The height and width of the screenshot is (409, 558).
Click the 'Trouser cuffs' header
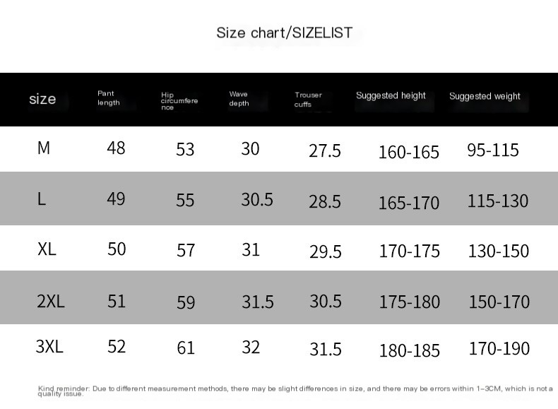coord(308,100)
